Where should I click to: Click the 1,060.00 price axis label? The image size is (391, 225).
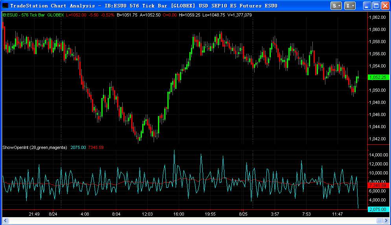pyautogui.click(x=377, y=29)
